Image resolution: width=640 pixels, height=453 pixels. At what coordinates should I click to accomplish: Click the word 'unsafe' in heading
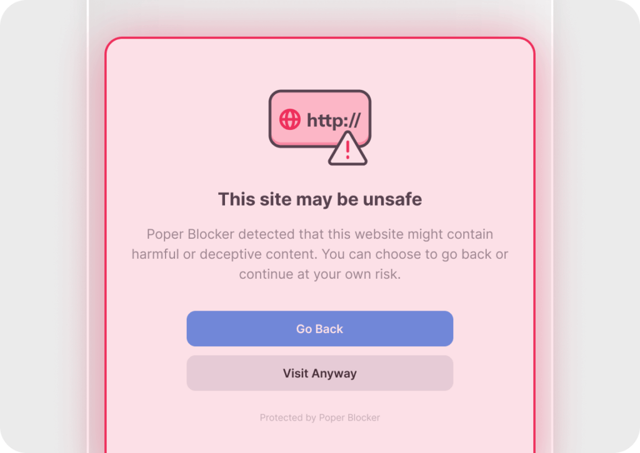392,199
